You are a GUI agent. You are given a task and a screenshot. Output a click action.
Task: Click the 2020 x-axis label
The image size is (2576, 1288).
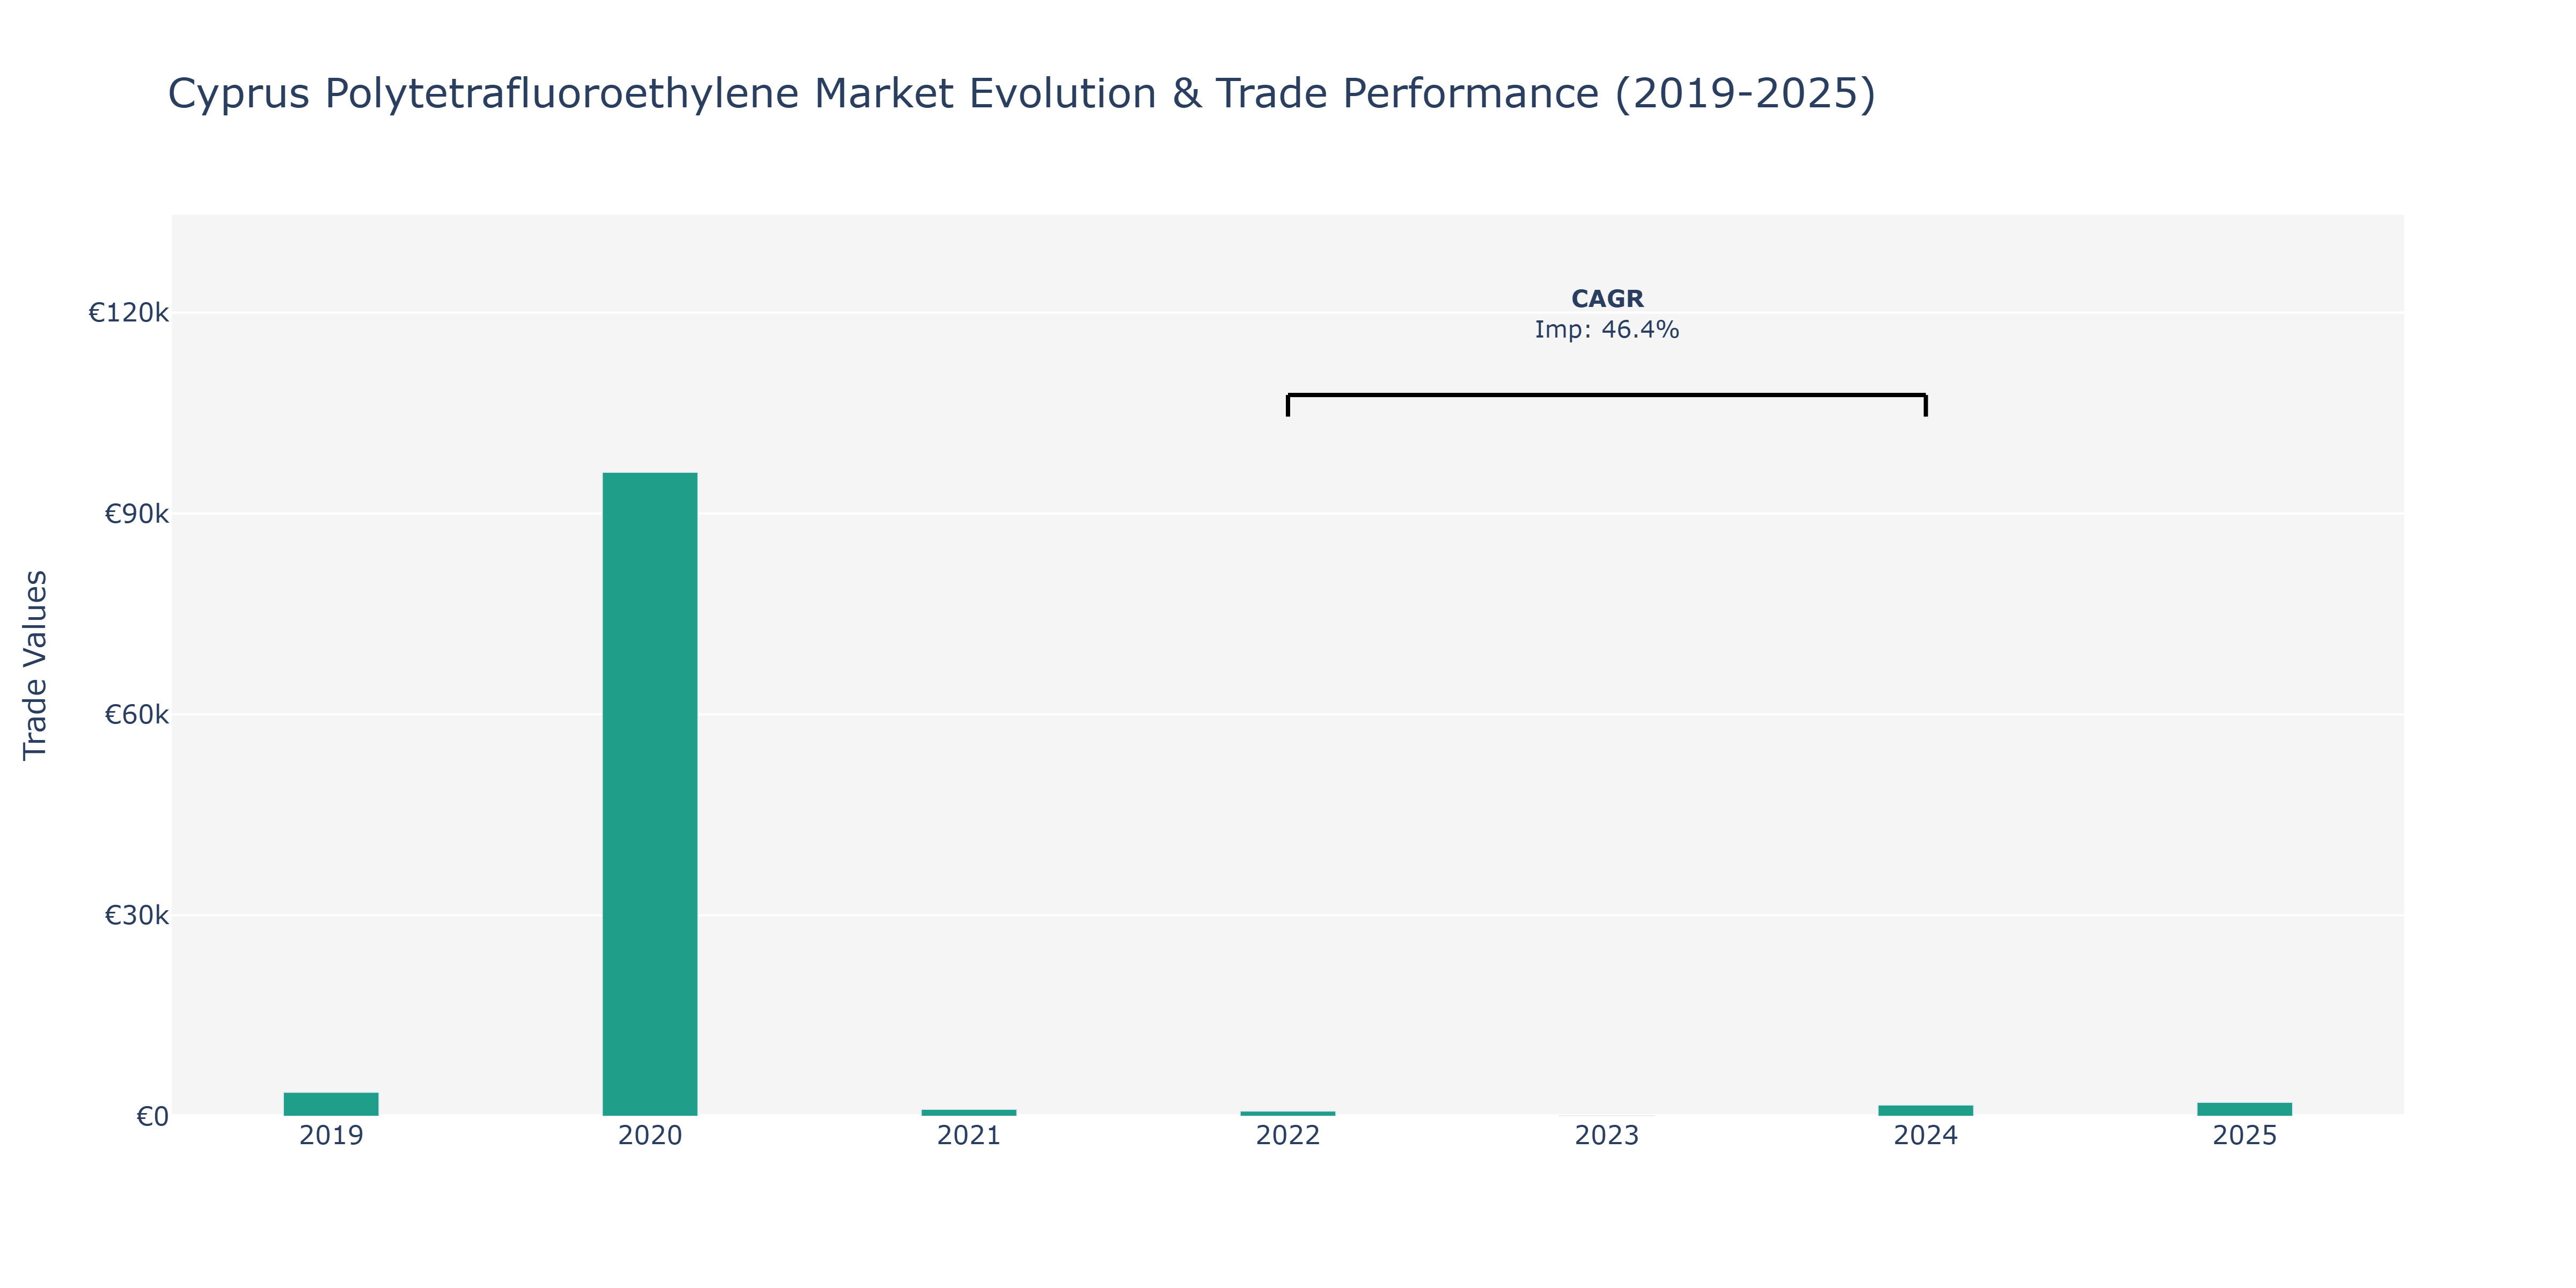[650, 1136]
